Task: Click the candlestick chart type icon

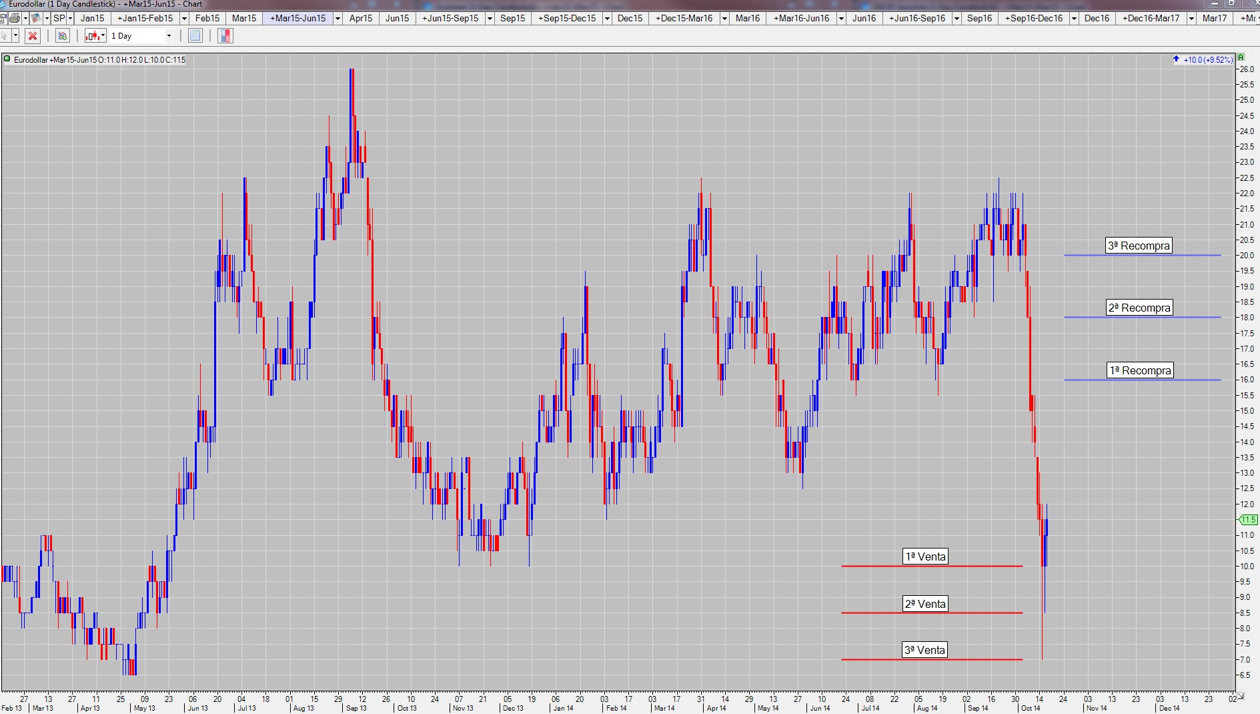Action: (92, 36)
